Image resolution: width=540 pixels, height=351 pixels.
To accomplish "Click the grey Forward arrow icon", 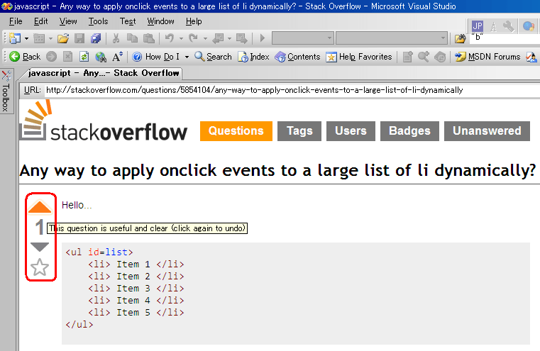I will click(51, 57).
